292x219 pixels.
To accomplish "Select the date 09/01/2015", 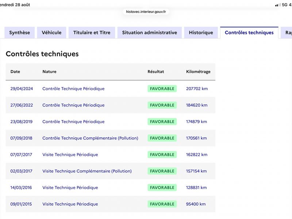I will click(x=21, y=204).
